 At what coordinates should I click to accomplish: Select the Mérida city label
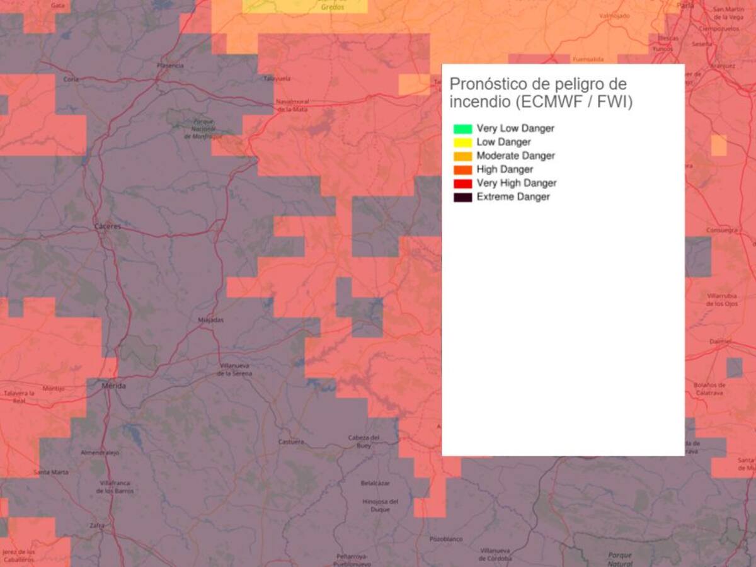coord(113,386)
